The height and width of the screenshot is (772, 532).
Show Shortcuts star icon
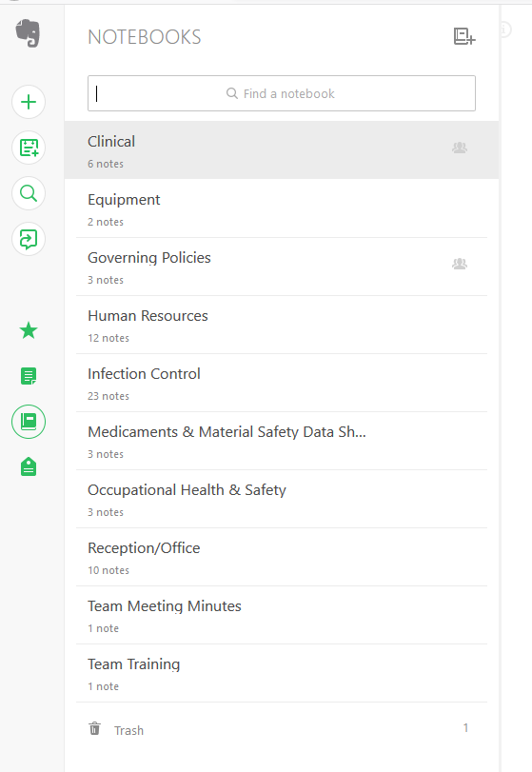pyautogui.click(x=29, y=330)
